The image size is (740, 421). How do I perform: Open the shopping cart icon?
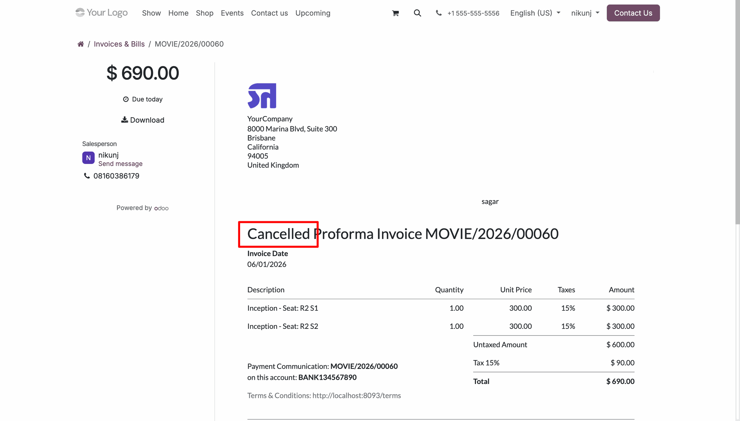(395, 13)
